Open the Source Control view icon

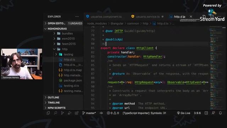(62, 113)
